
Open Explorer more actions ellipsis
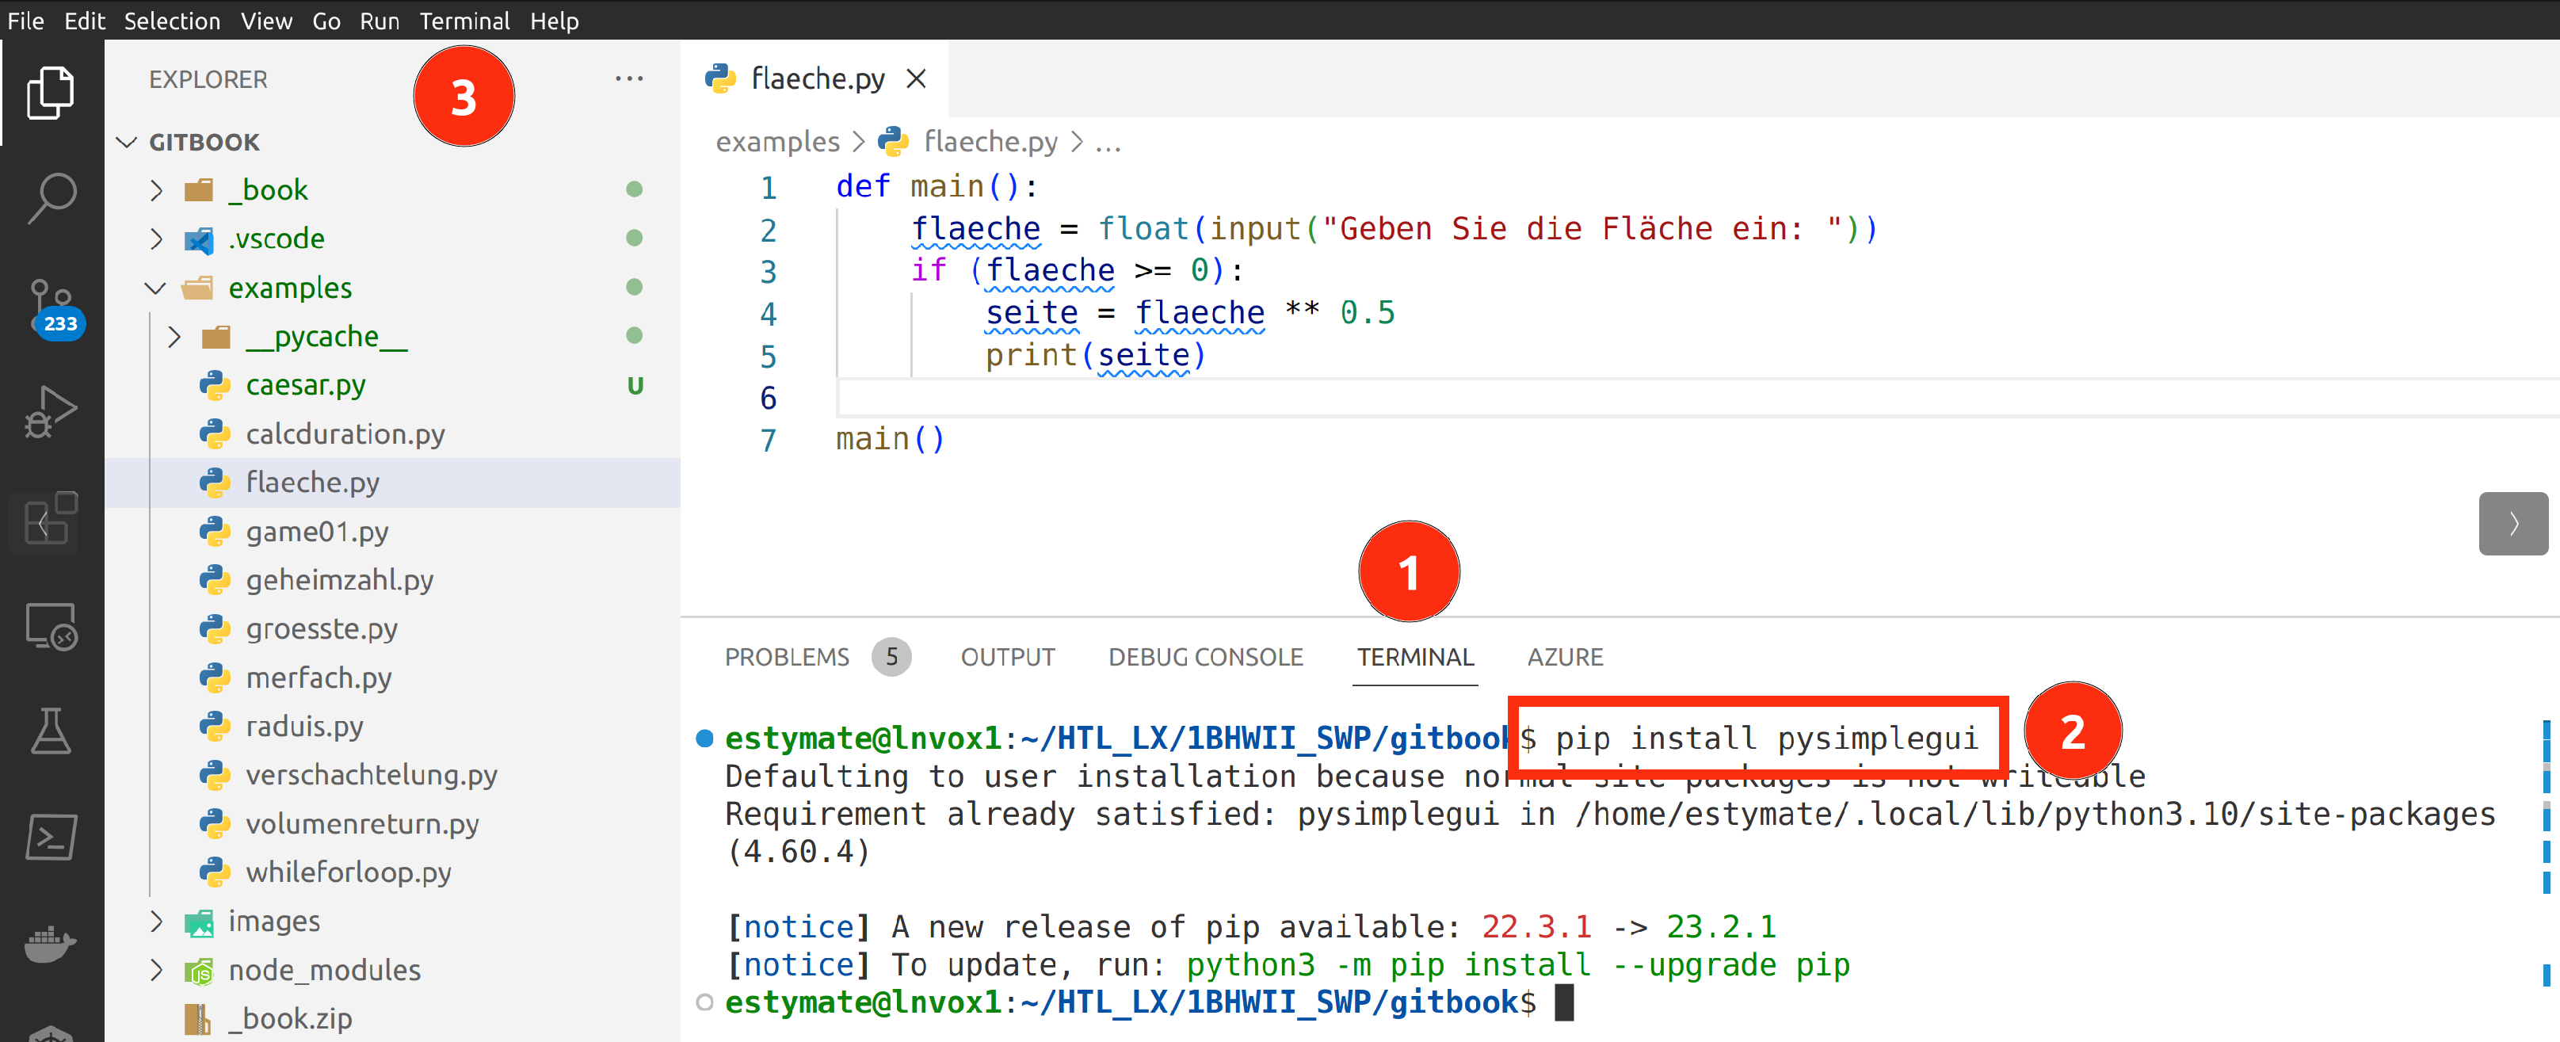pyautogui.click(x=629, y=78)
